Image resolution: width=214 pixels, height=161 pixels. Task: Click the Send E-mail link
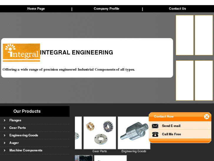(171, 126)
